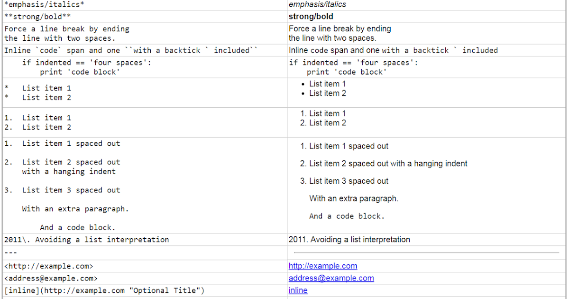
Task: Open the http://example.com hyperlink
Action: coord(322,266)
